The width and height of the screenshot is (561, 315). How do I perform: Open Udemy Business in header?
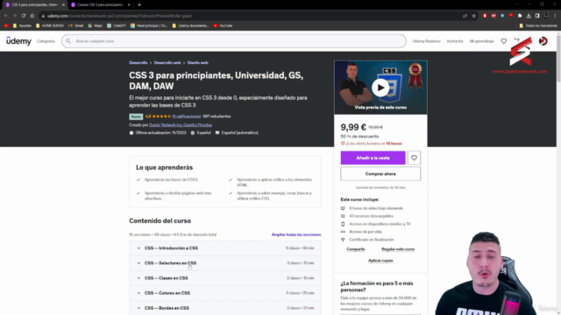[x=427, y=41]
